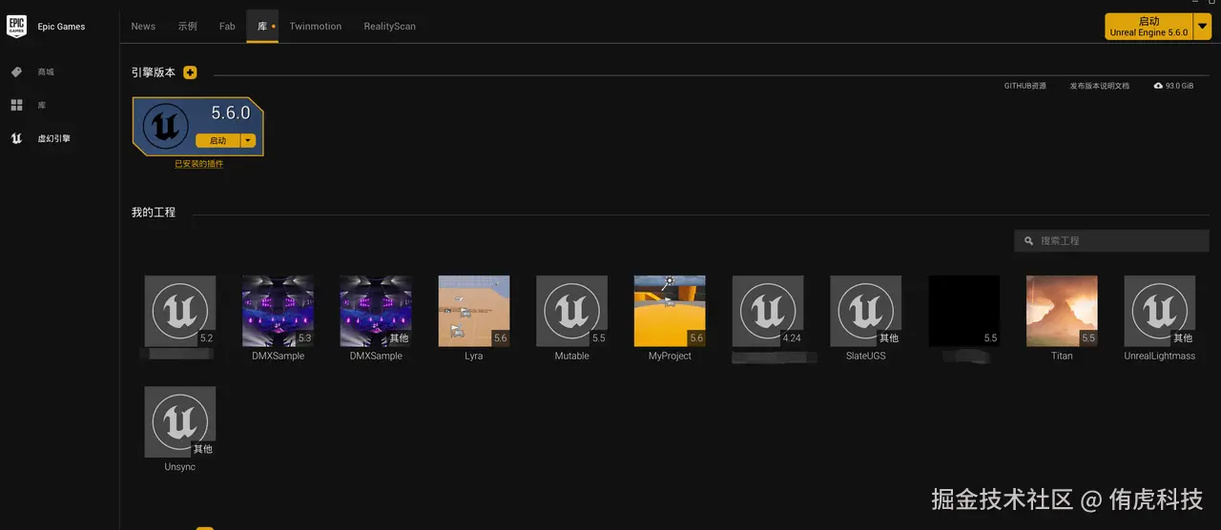Viewport: 1221px width, 530px height.
Task: Open the SlateUGS project thumbnail
Action: pyautogui.click(x=866, y=311)
